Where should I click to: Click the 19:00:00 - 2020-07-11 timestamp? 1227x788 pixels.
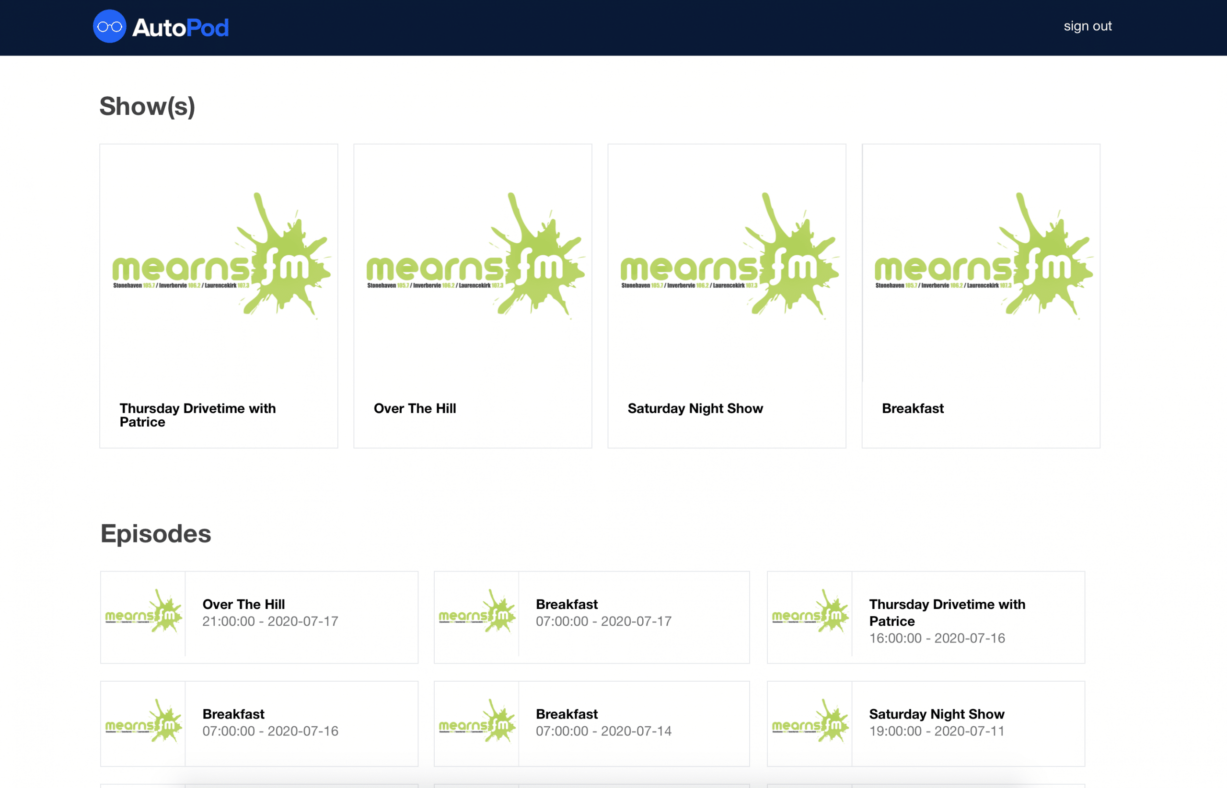tap(937, 731)
